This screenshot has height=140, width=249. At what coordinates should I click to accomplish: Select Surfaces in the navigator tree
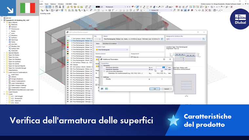(x=14, y=38)
